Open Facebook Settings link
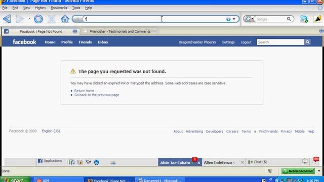Image resolution: width=324 pixels, height=182 pixels. [228, 42]
